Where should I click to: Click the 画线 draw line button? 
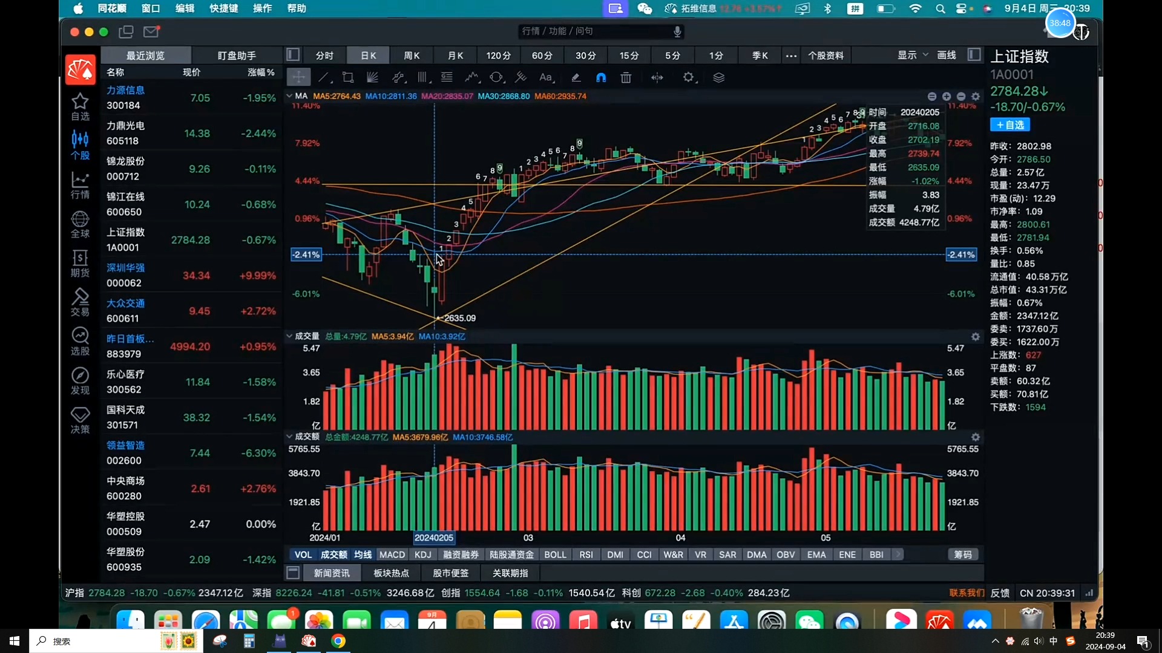click(x=947, y=55)
